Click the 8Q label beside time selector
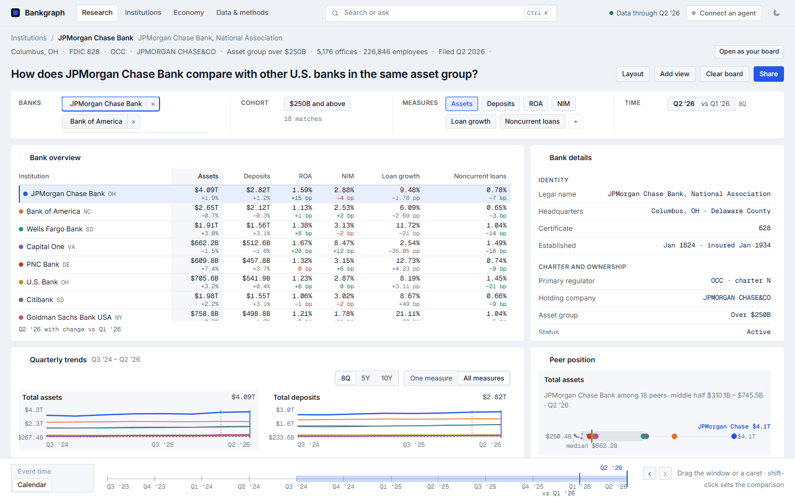Viewport: 795px width, 497px height. pos(743,104)
